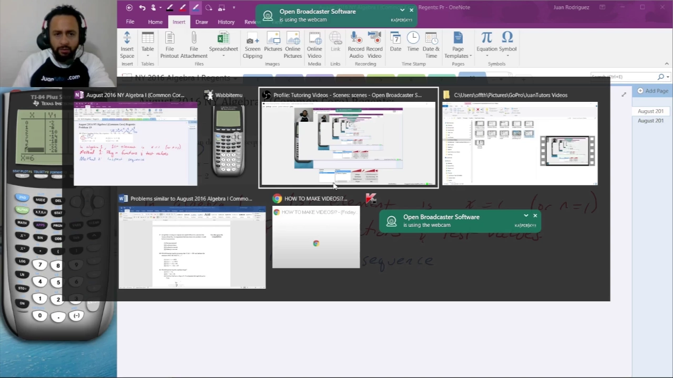673x378 pixels.
Task: Open the search scope dropdown arrow
Action: (x=667, y=77)
